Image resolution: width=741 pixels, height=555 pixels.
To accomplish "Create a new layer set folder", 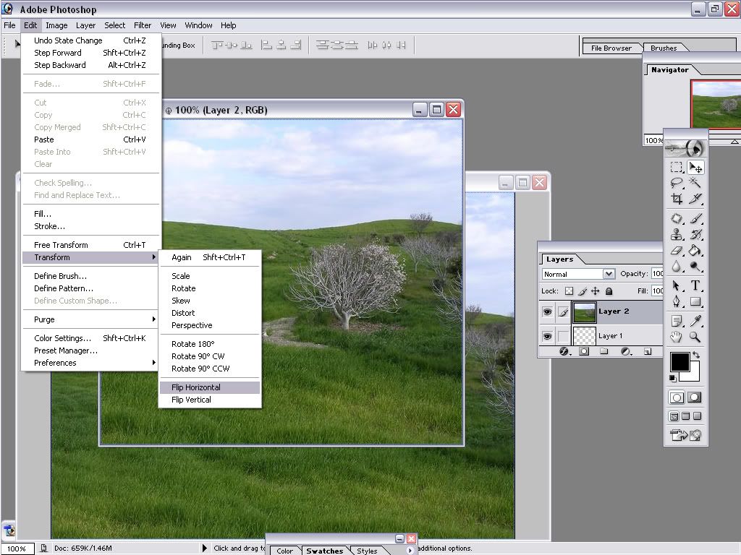I will (x=604, y=352).
